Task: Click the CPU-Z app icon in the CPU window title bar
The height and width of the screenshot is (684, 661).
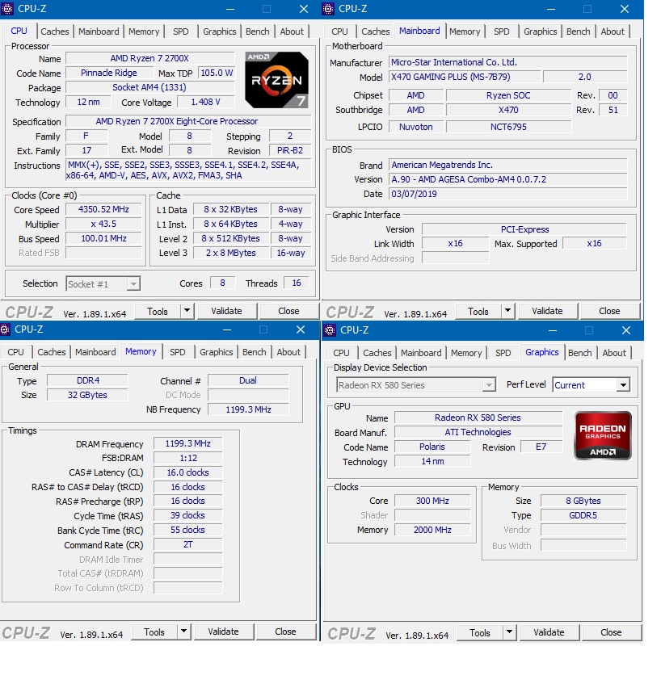Action: tap(7, 9)
